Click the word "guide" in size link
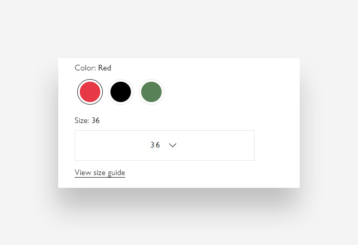The height and width of the screenshot is (245, 358). (x=115, y=173)
